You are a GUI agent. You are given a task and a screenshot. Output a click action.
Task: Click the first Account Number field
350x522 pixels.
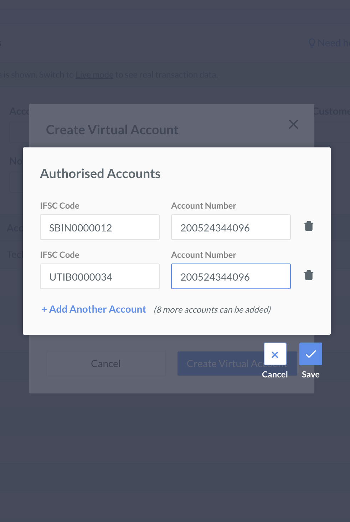click(x=231, y=227)
